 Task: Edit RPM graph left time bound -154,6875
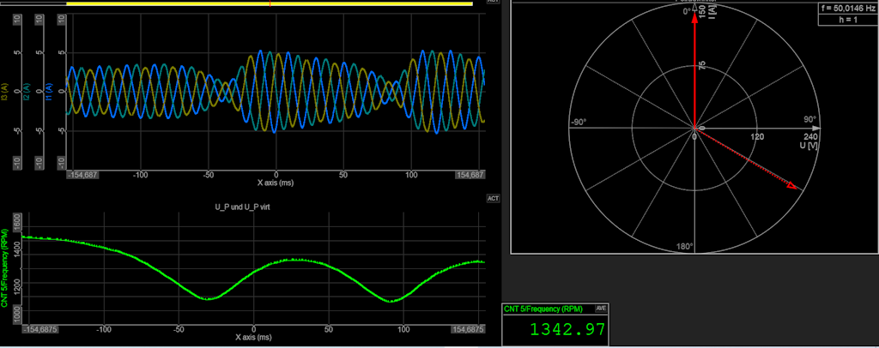click(40, 329)
